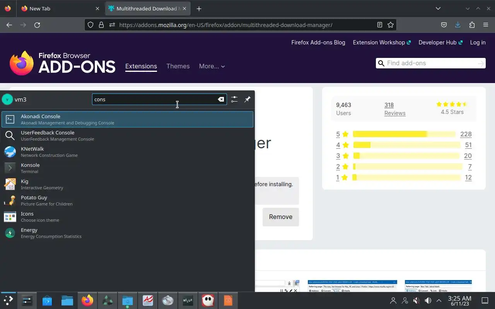Viewport: 495px width, 309px height.
Task: Open Firefox hamburger application menu
Action: pyautogui.click(x=486, y=25)
